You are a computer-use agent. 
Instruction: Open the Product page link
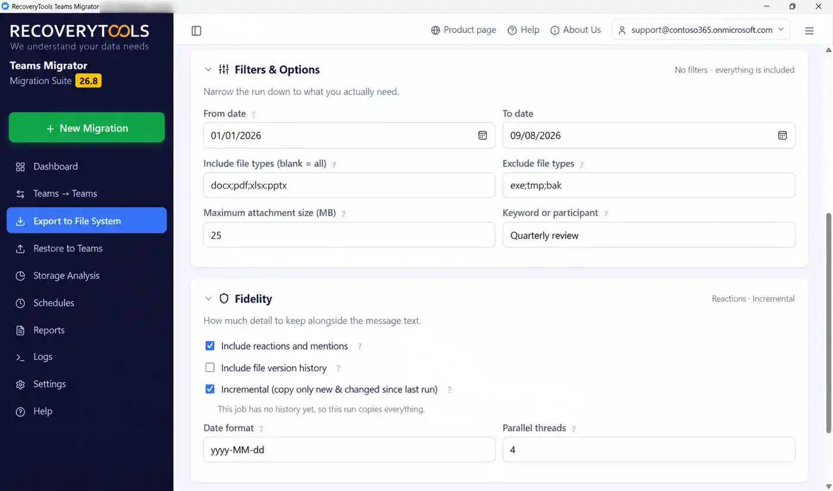coord(464,30)
